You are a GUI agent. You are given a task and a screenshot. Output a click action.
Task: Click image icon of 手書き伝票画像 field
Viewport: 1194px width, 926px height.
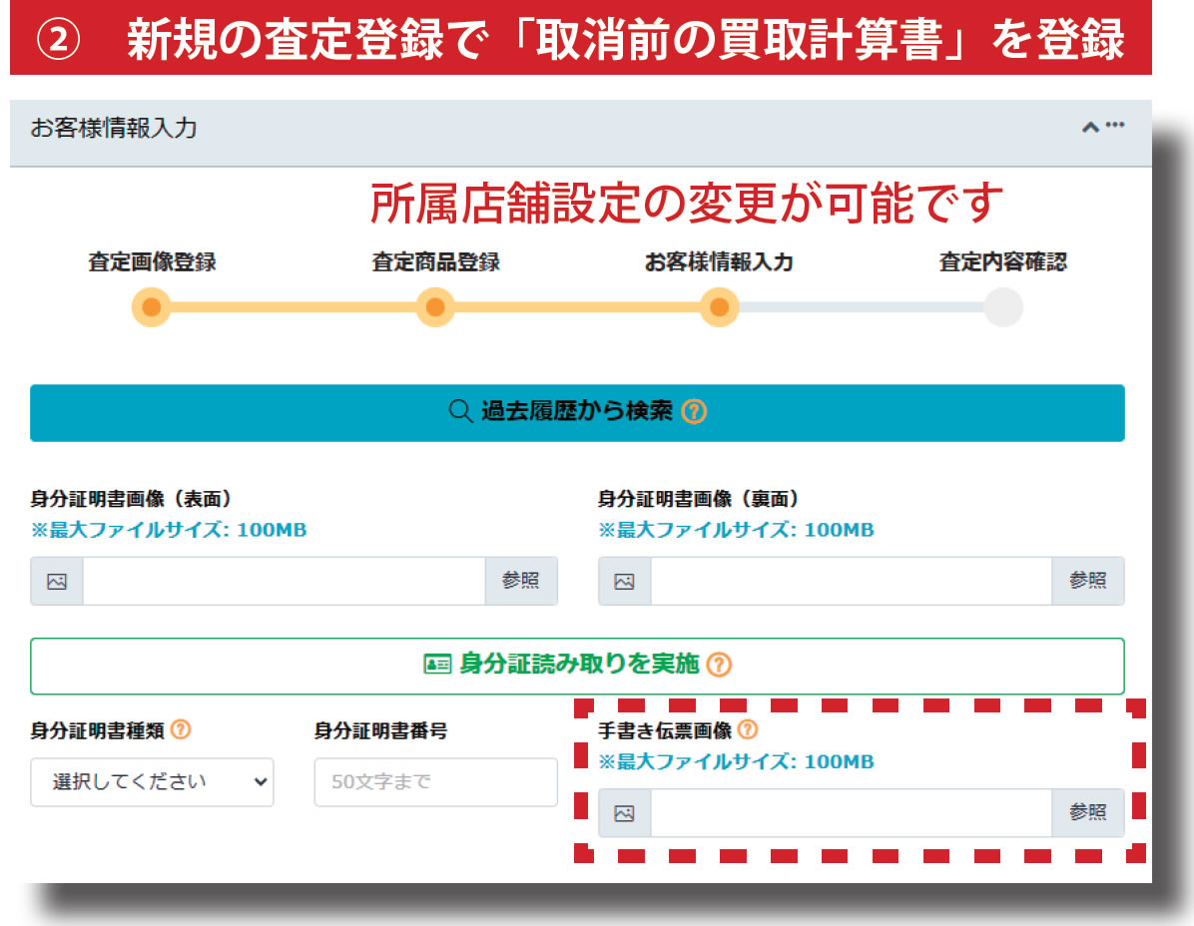point(624,813)
